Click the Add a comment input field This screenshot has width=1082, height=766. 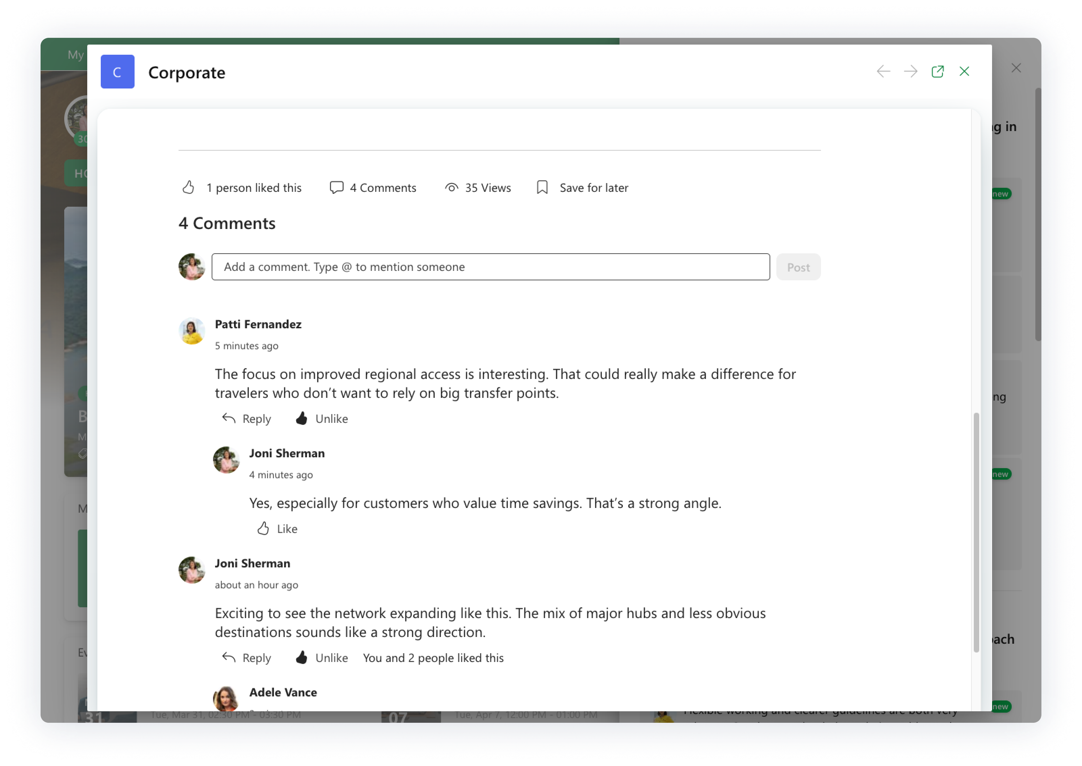[x=491, y=267]
